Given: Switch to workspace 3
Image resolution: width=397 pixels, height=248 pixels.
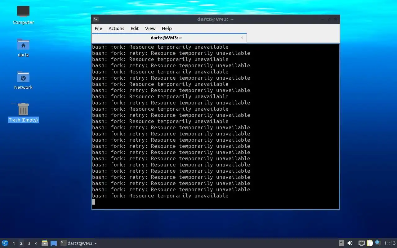Looking at the screenshot, I should (29, 243).
